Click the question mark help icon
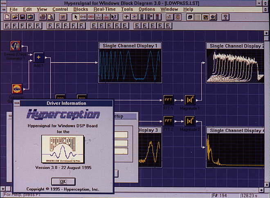 [225, 17]
